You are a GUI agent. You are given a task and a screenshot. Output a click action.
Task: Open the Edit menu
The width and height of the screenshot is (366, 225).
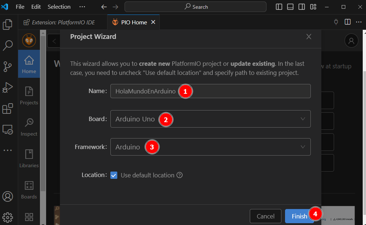click(x=36, y=7)
